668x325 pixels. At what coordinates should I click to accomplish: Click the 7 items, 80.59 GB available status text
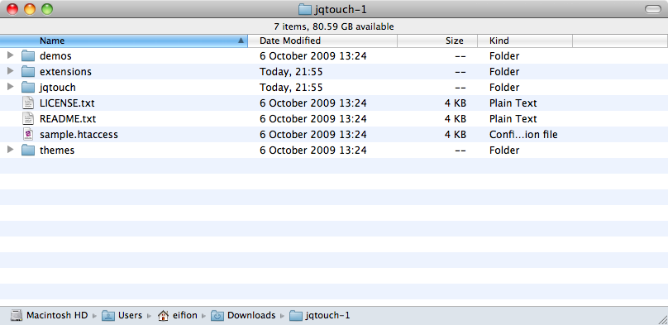[x=334, y=26]
